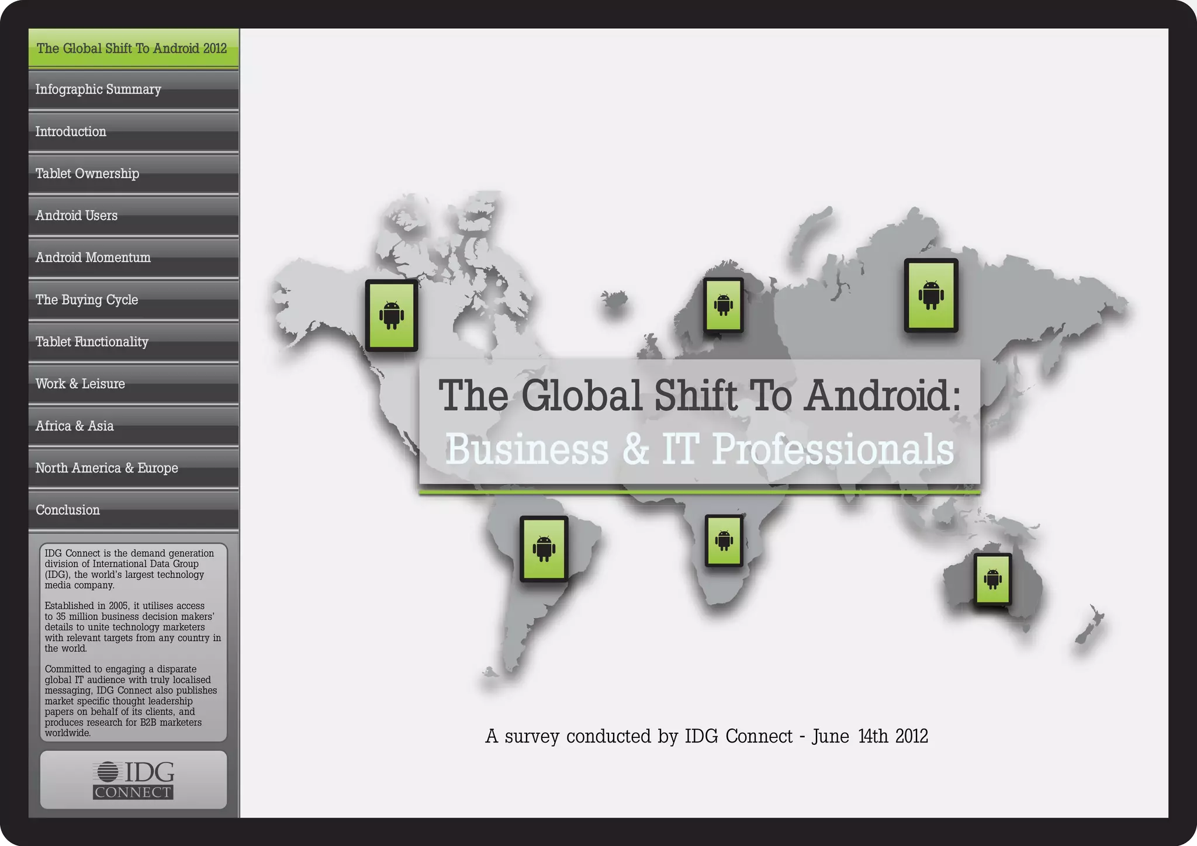1197x846 pixels.
Task: Open Android Momentum section
Action: click(x=133, y=258)
